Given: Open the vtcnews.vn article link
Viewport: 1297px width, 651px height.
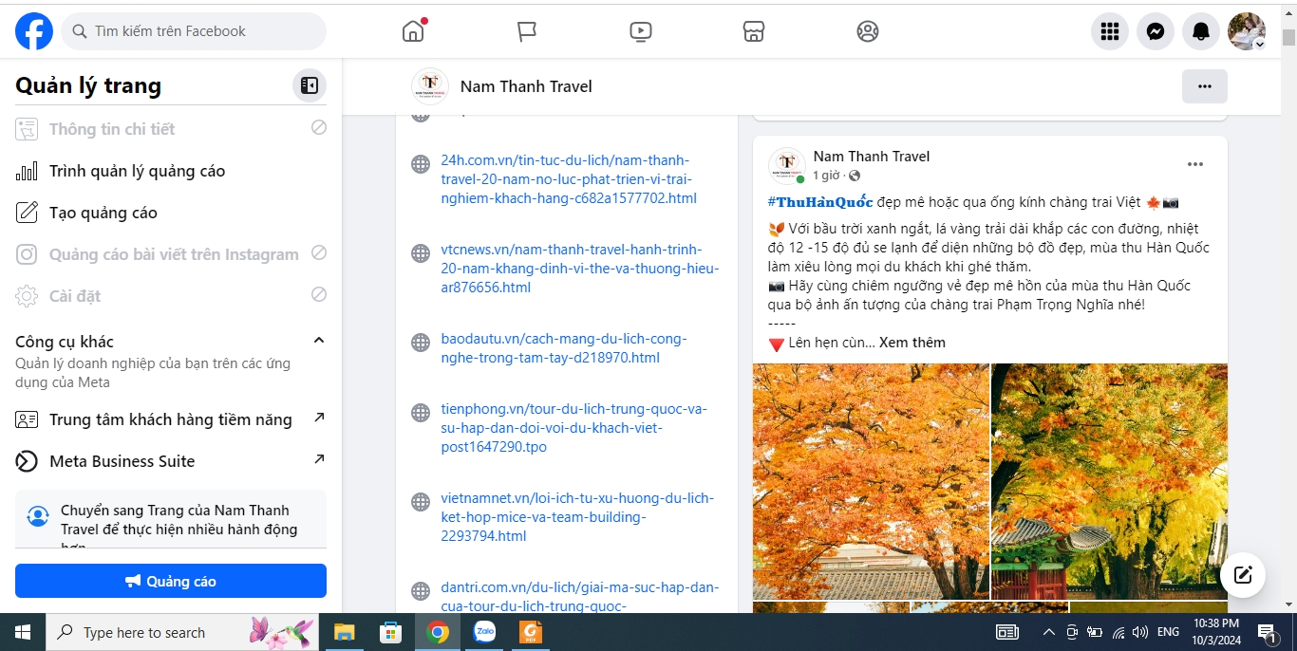Looking at the screenshot, I should click(580, 269).
